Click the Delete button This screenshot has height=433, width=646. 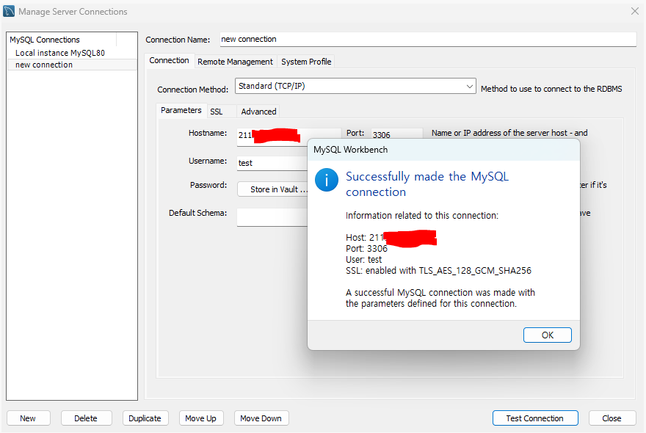click(86, 418)
